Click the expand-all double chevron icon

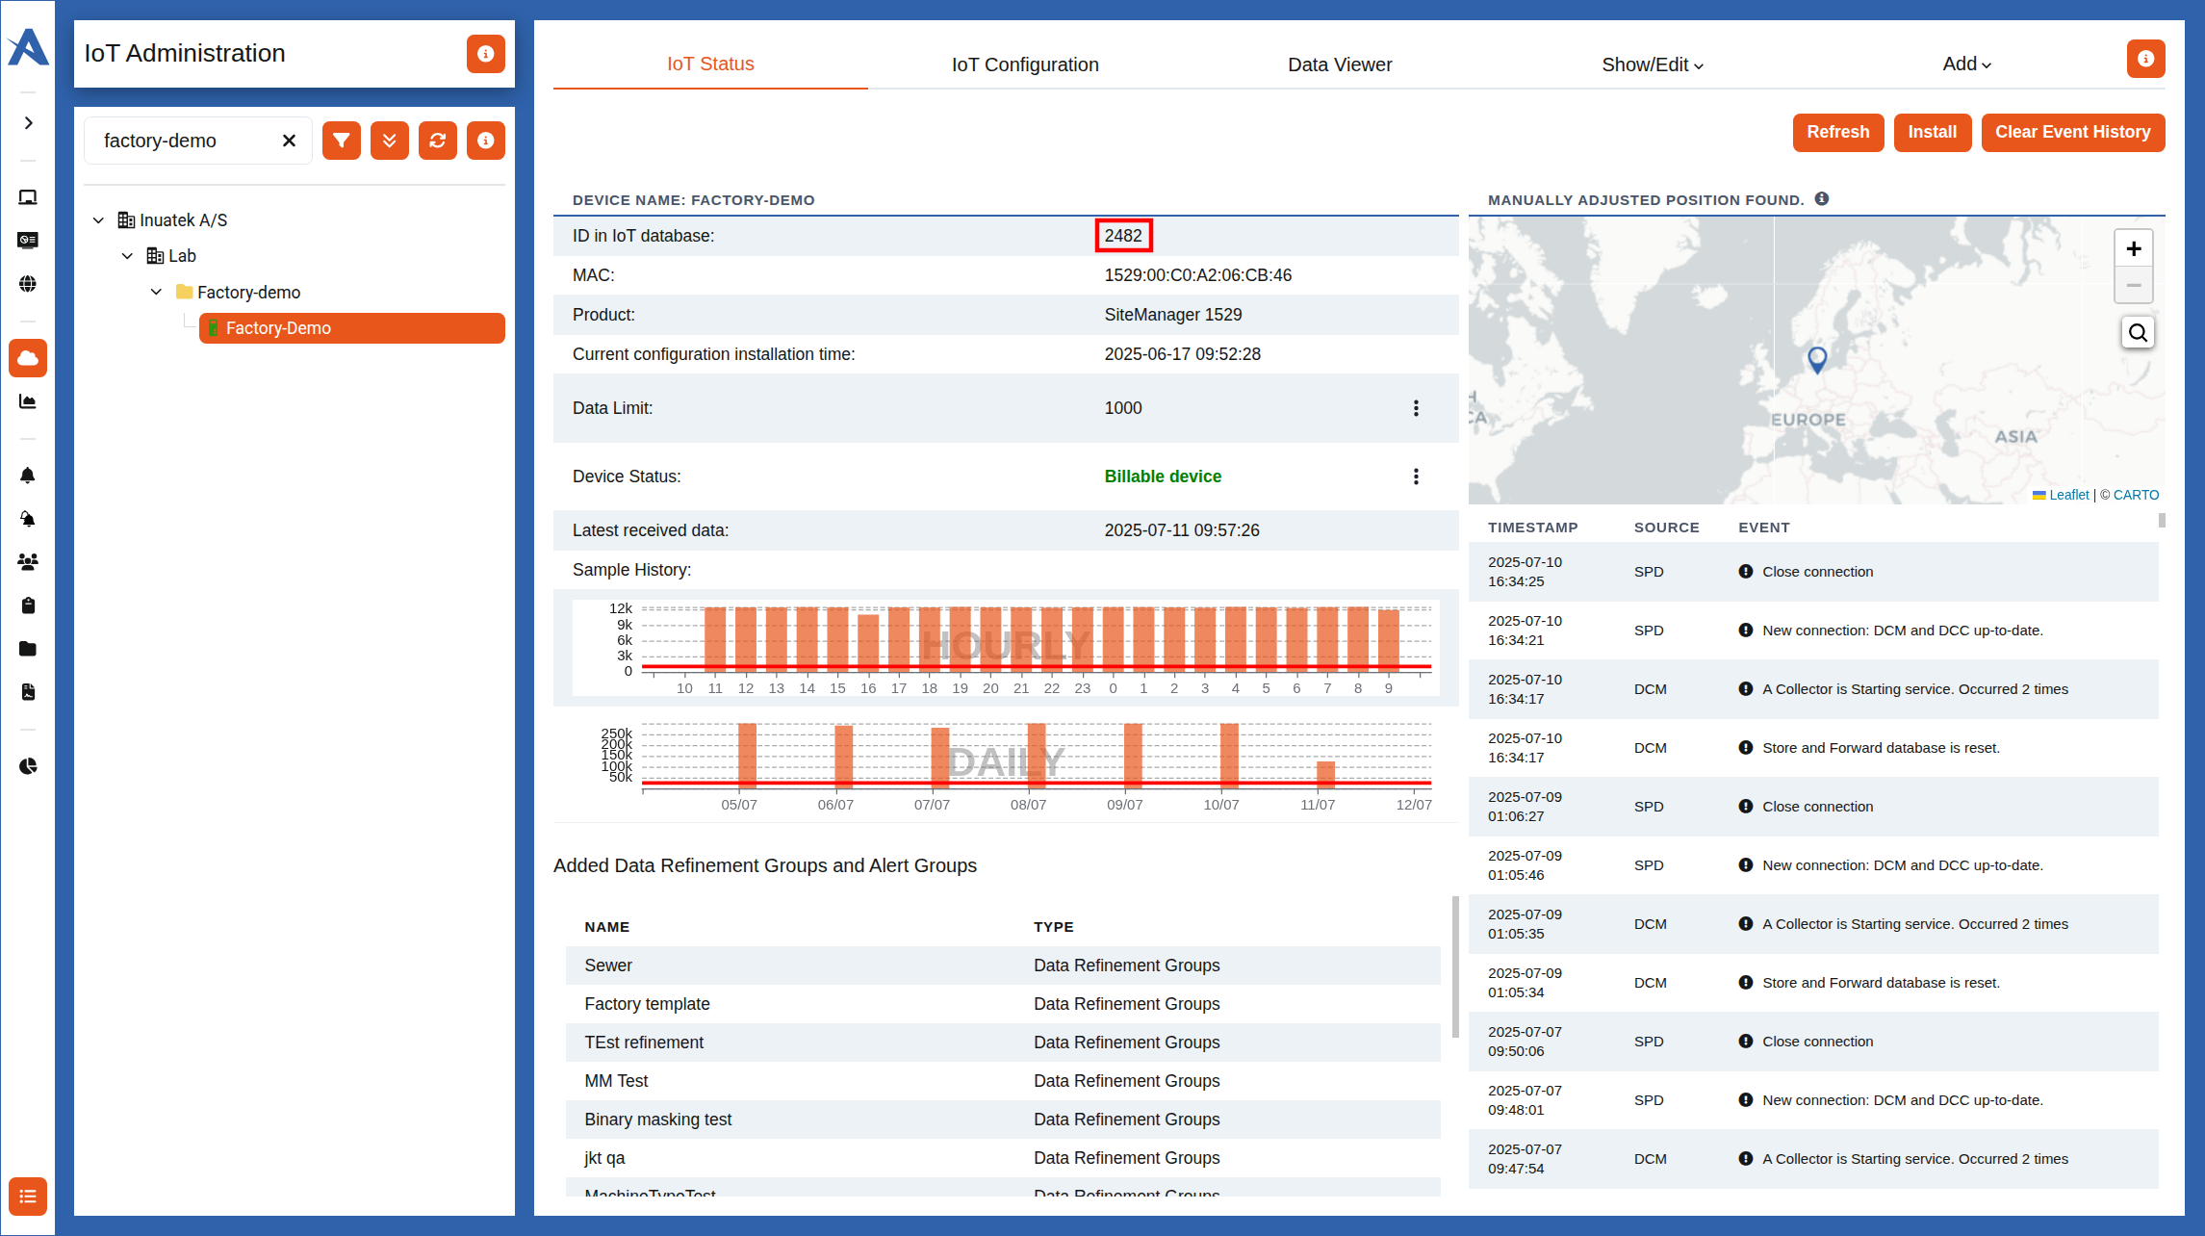[x=390, y=141]
